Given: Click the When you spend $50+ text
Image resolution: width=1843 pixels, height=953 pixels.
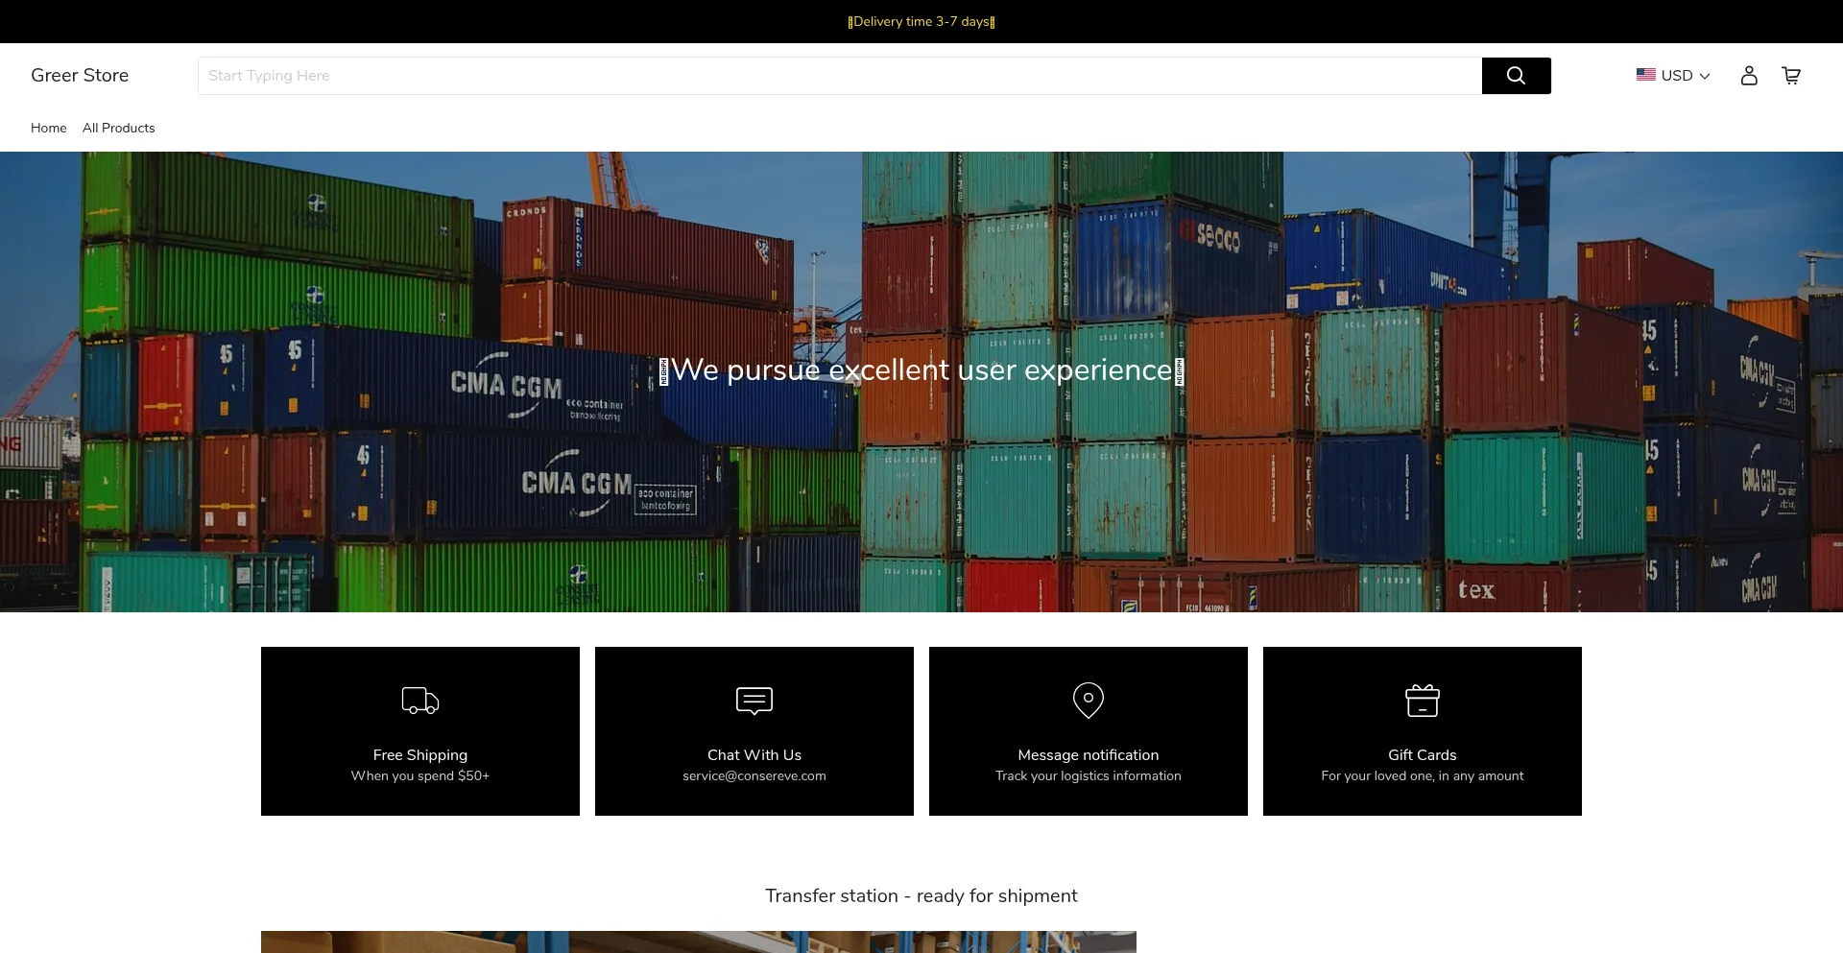Looking at the screenshot, I should click(x=420, y=775).
